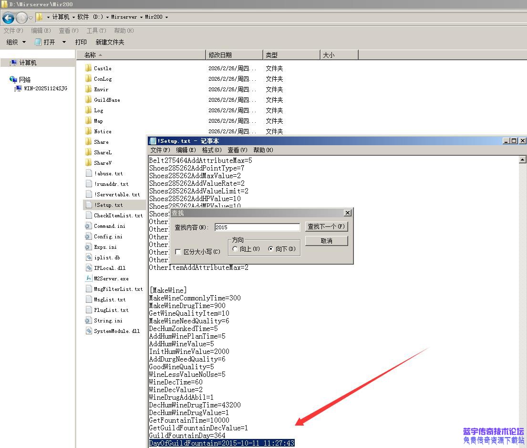Image resolution: width=527 pixels, height=448 pixels.
Task: Select the 向下 search direction radio
Action: click(x=271, y=249)
